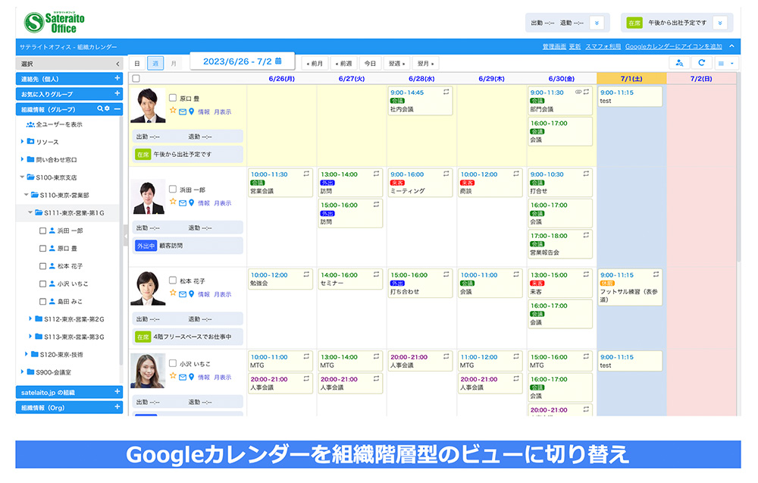Star 松本 花子 as favorite
Image resolution: width=758 pixels, height=483 pixels.
(x=173, y=293)
